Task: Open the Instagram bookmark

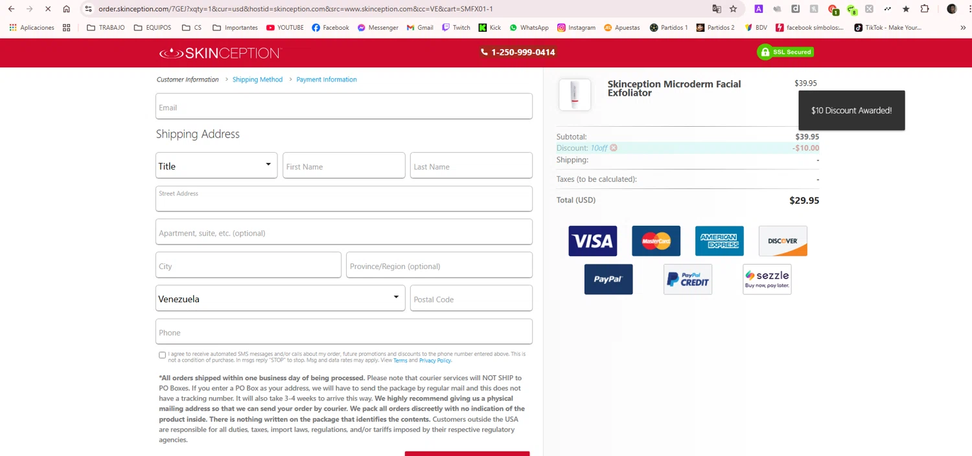Action: tap(576, 28)
